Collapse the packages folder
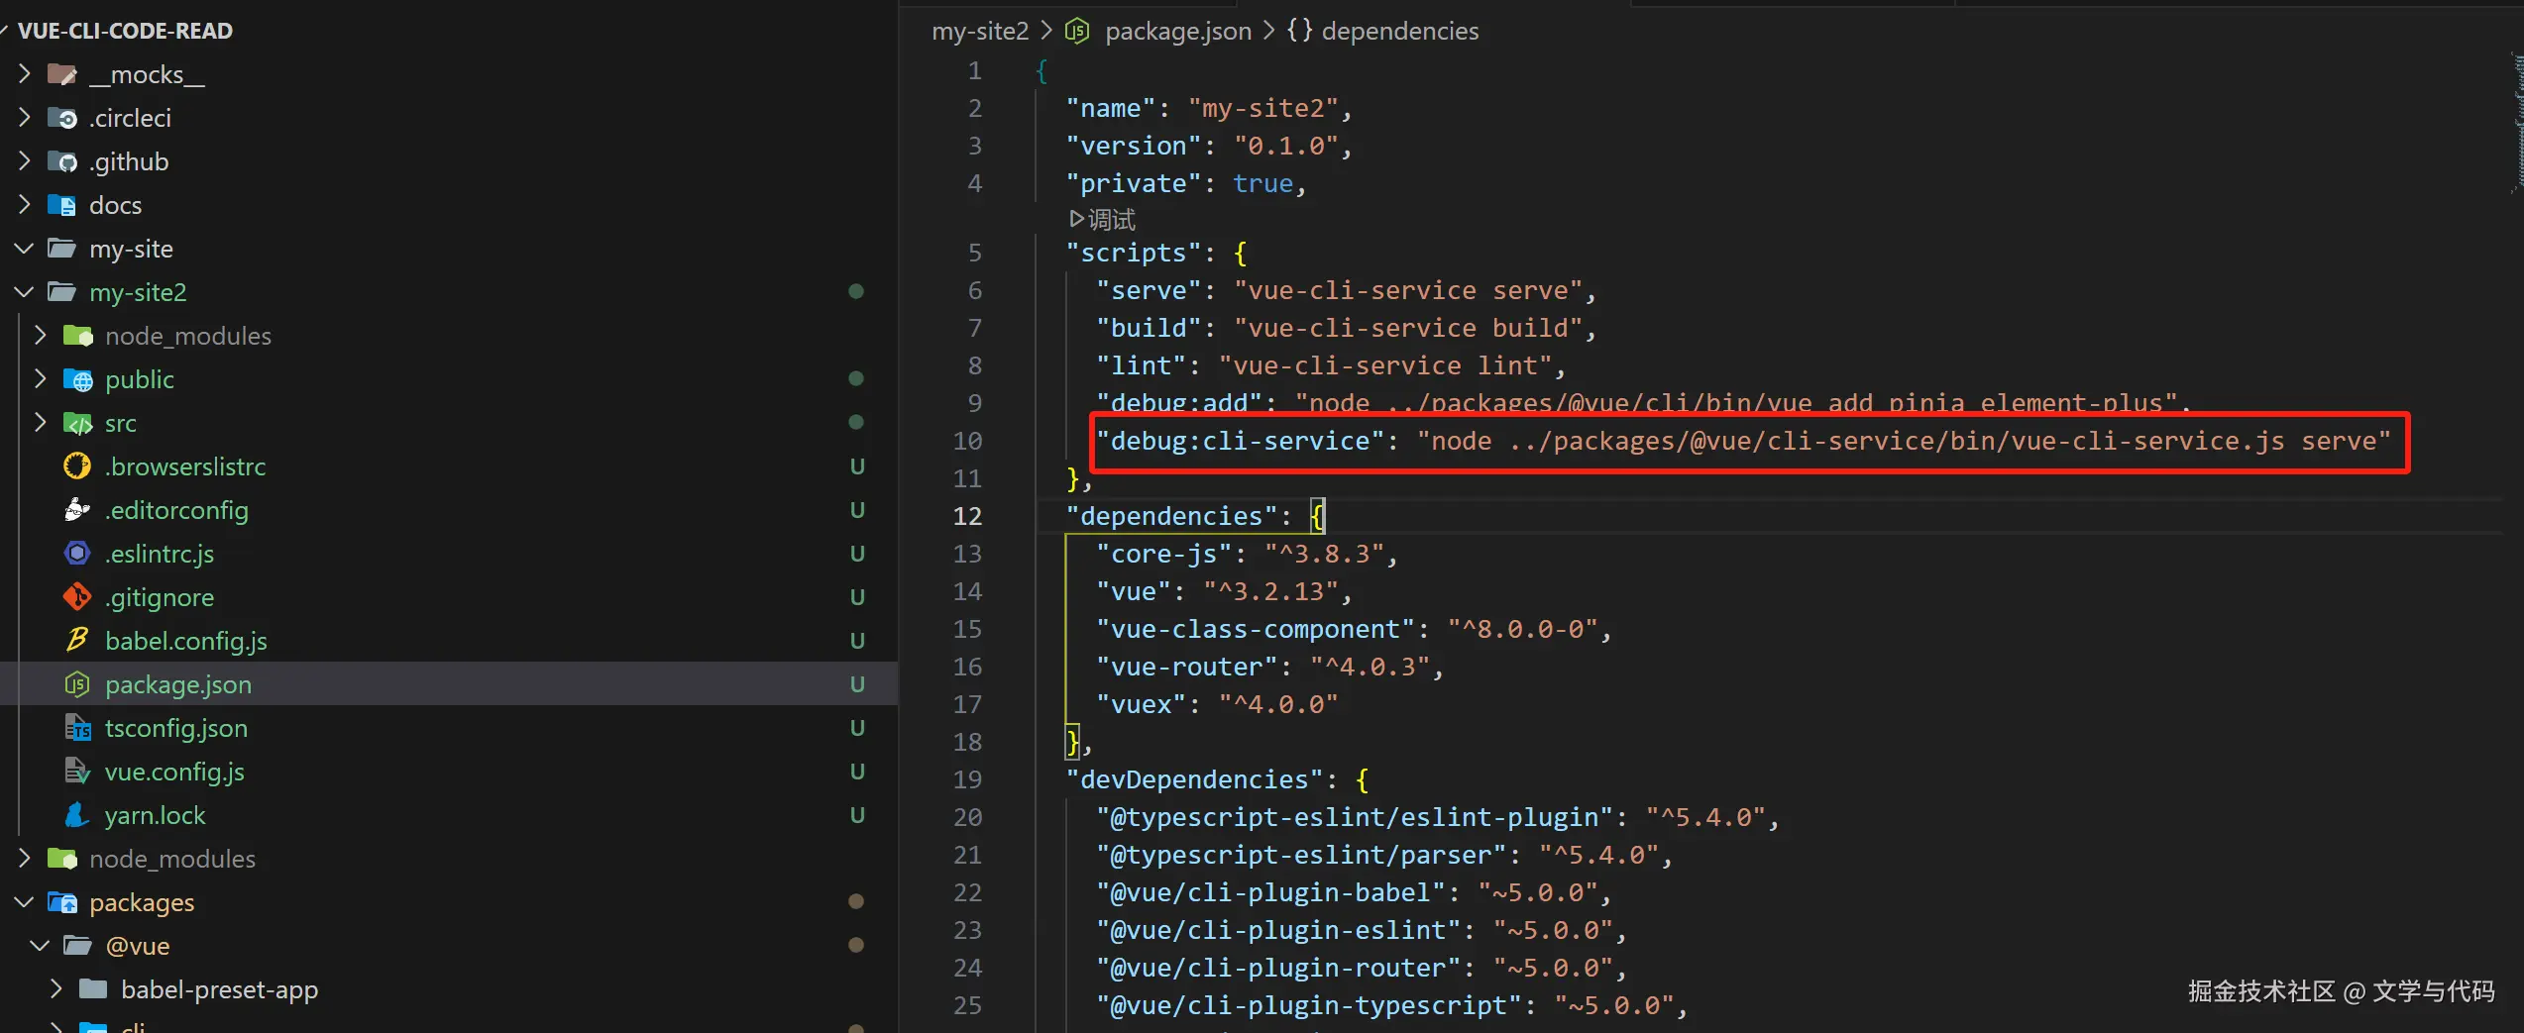 [25, 902]
